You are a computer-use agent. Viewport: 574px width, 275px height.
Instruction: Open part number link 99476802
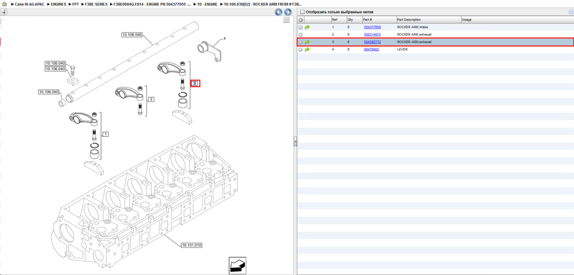371,49
